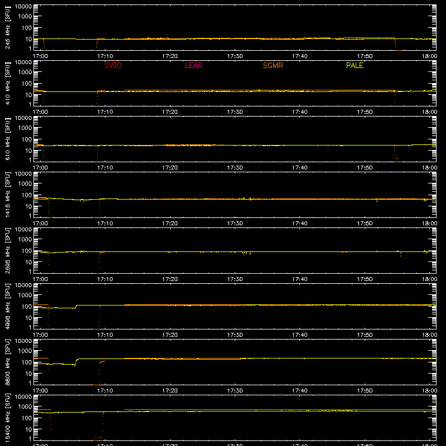The image size is (446, 446).
Task: Click the 17:30 label under the 610 MHz plot
Action: tap(235, 168)
